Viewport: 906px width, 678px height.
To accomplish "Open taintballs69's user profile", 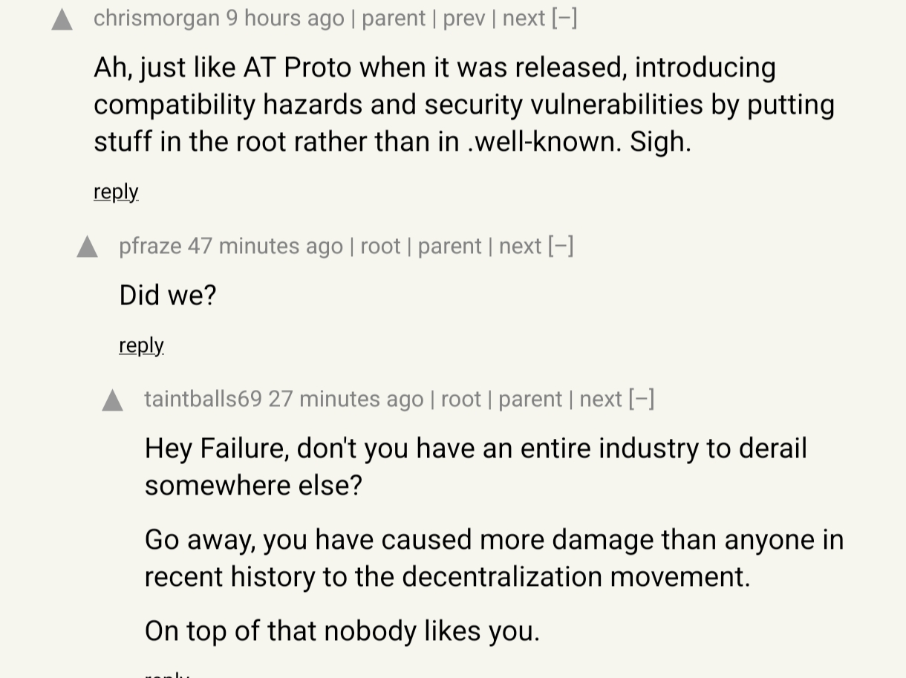I will click(203, 399).
